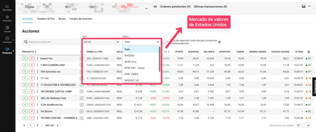
Task: Switch to the Trackers (ETFs) tab
Action: [x=46, y=19]
